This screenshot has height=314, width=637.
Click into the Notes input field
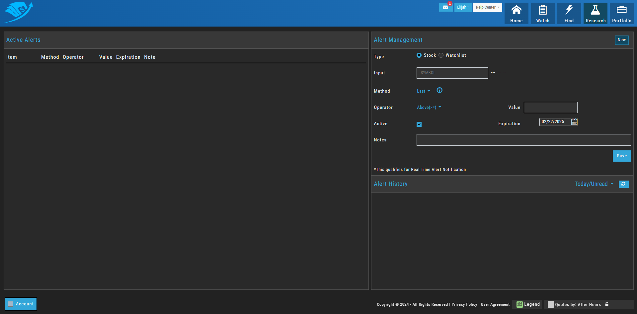coord(523,140)
